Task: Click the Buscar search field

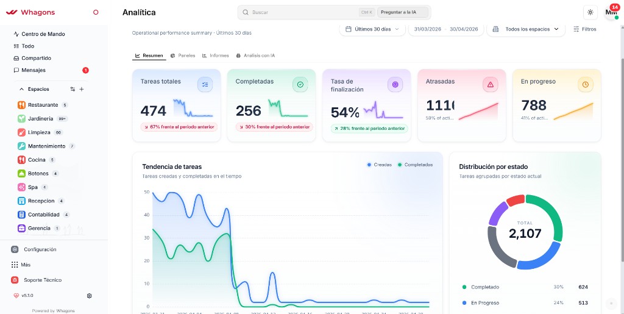Action: coord(307,12)
